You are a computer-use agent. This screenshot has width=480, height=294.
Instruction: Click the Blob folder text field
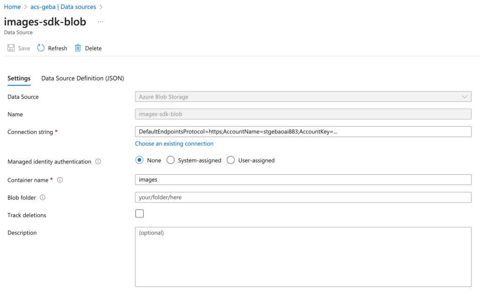tap(303, 198)
